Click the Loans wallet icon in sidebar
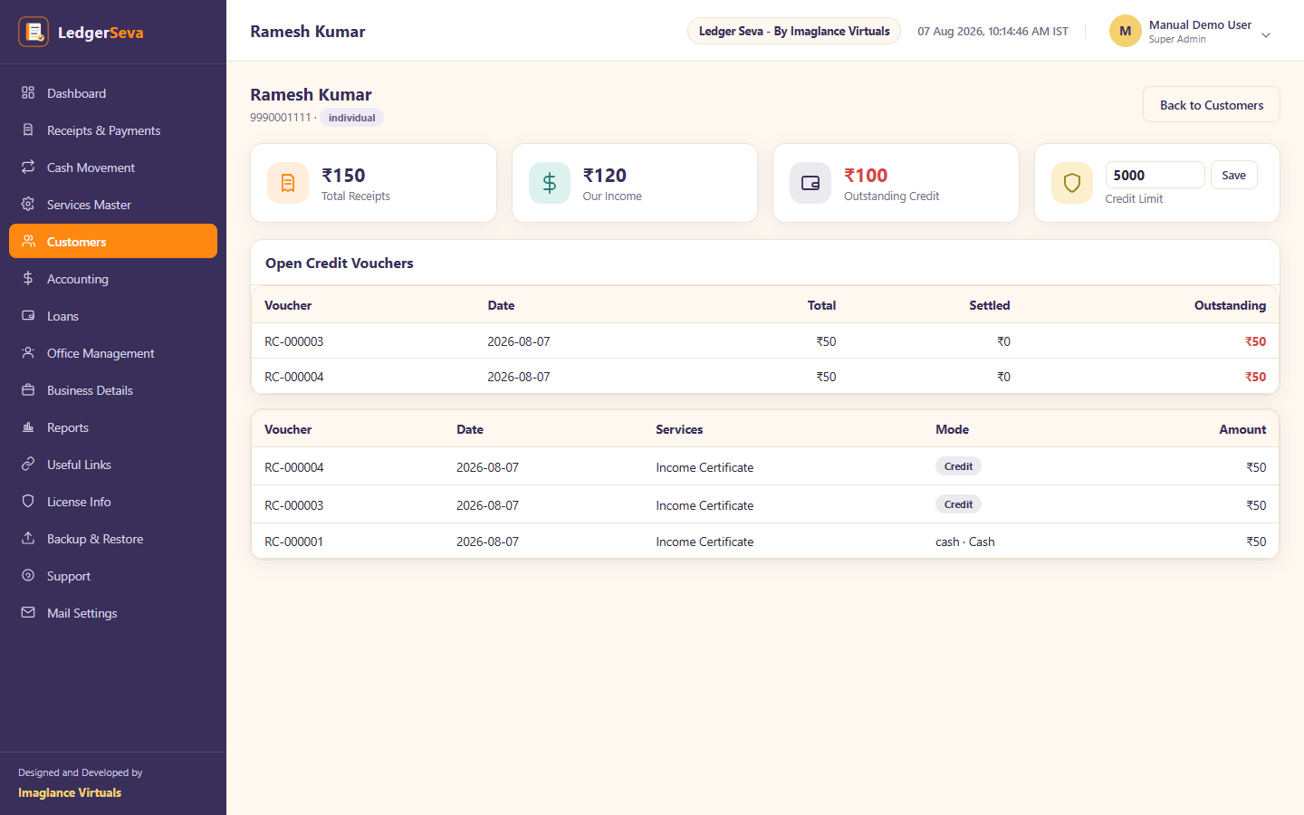Viewport: 1304px width, 815px height. 28,315
